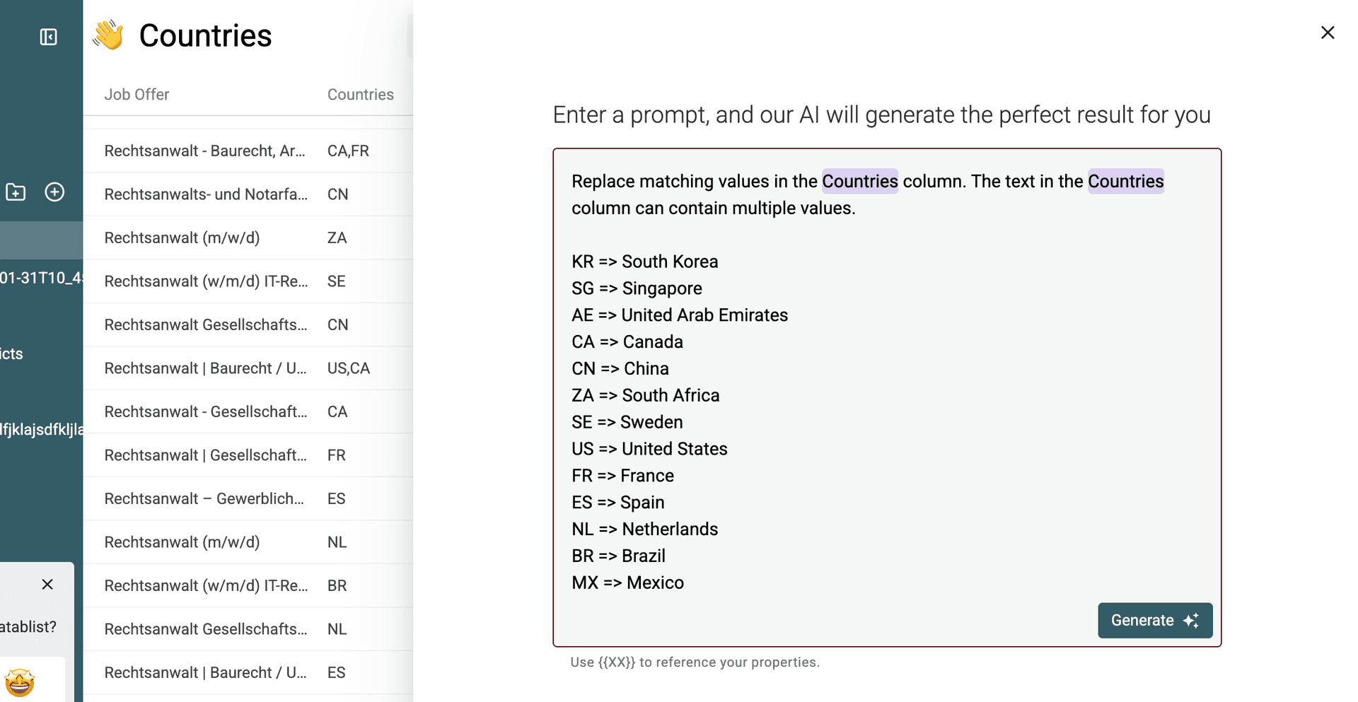The image size is (1358, 702).
Task: Click the plus circle add icon
Action: coord(54,192)
